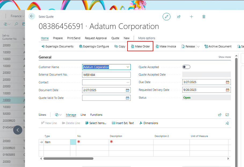Screen dimensions: 244x167
Task: Open calendar picker for Requested Delivery Date
Action: (x=228, y=90)
